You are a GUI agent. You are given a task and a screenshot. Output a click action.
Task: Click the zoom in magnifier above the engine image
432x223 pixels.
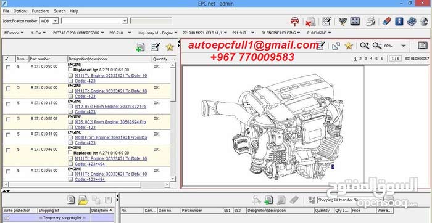coord(364,46)
